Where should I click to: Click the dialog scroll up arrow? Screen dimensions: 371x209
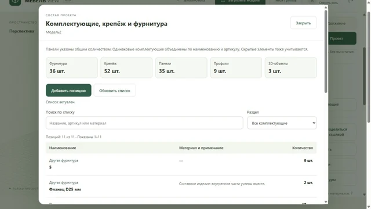(326, 8)
